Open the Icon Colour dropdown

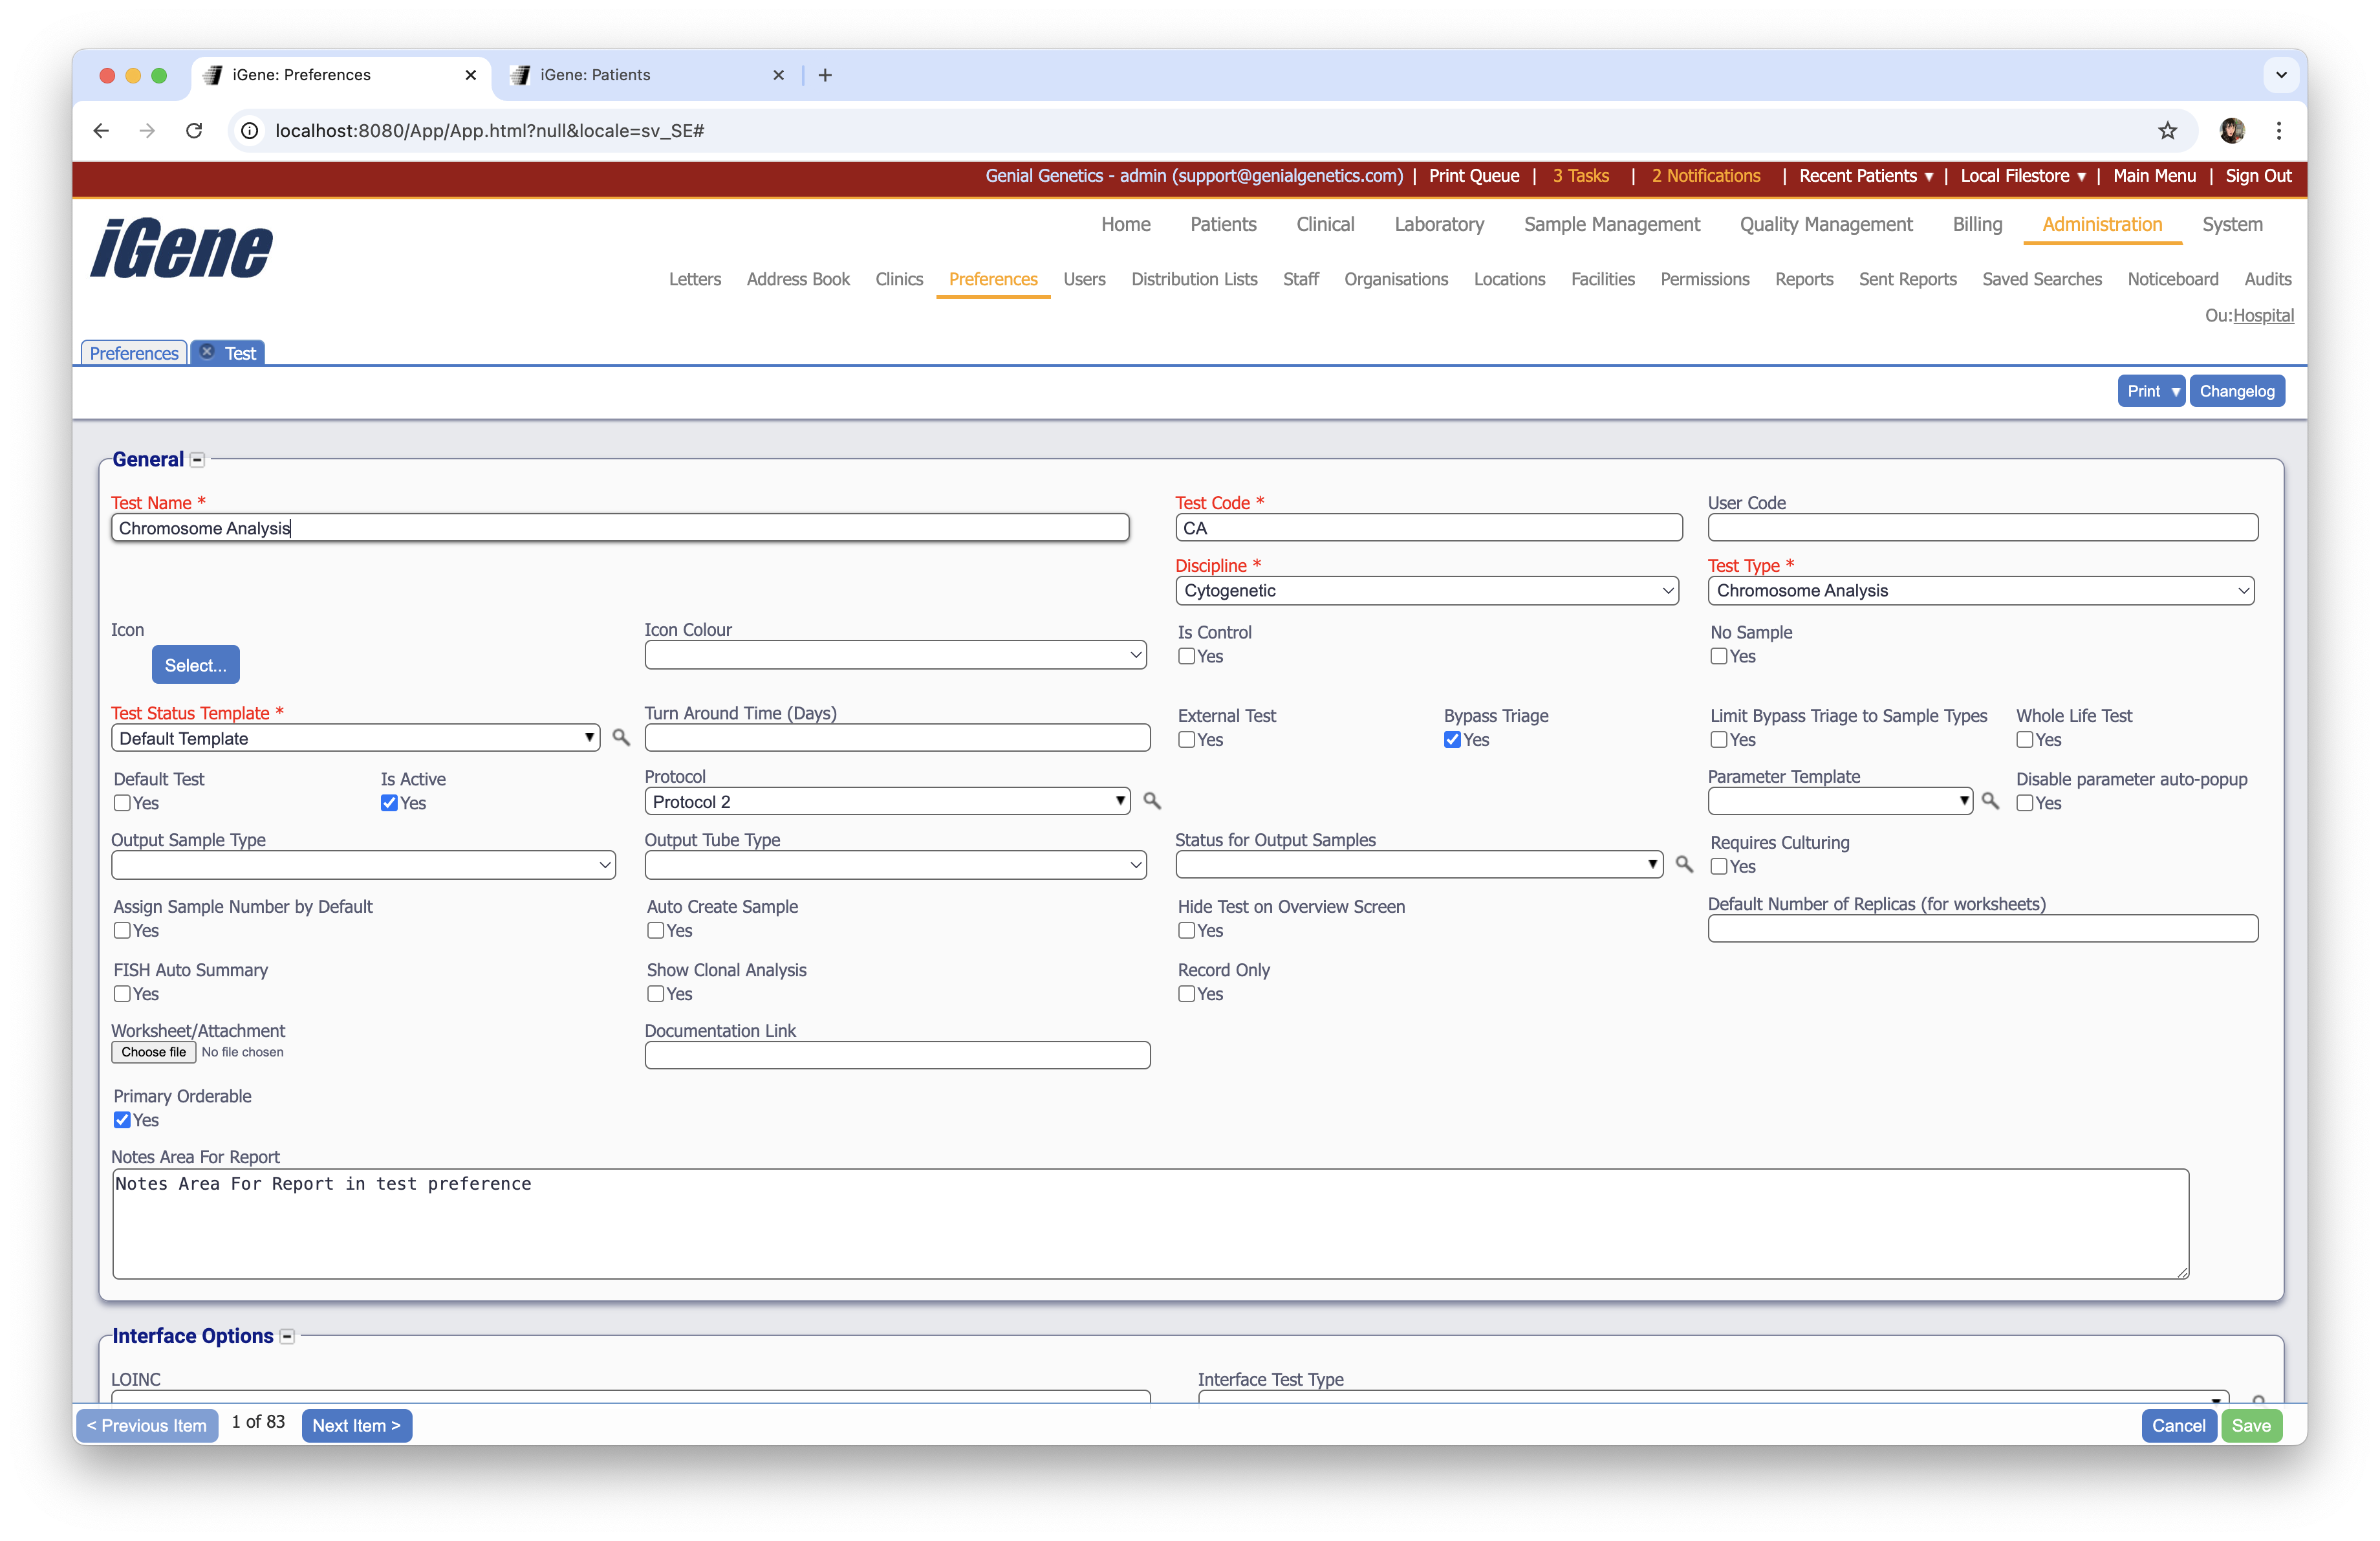click(895, 655)
